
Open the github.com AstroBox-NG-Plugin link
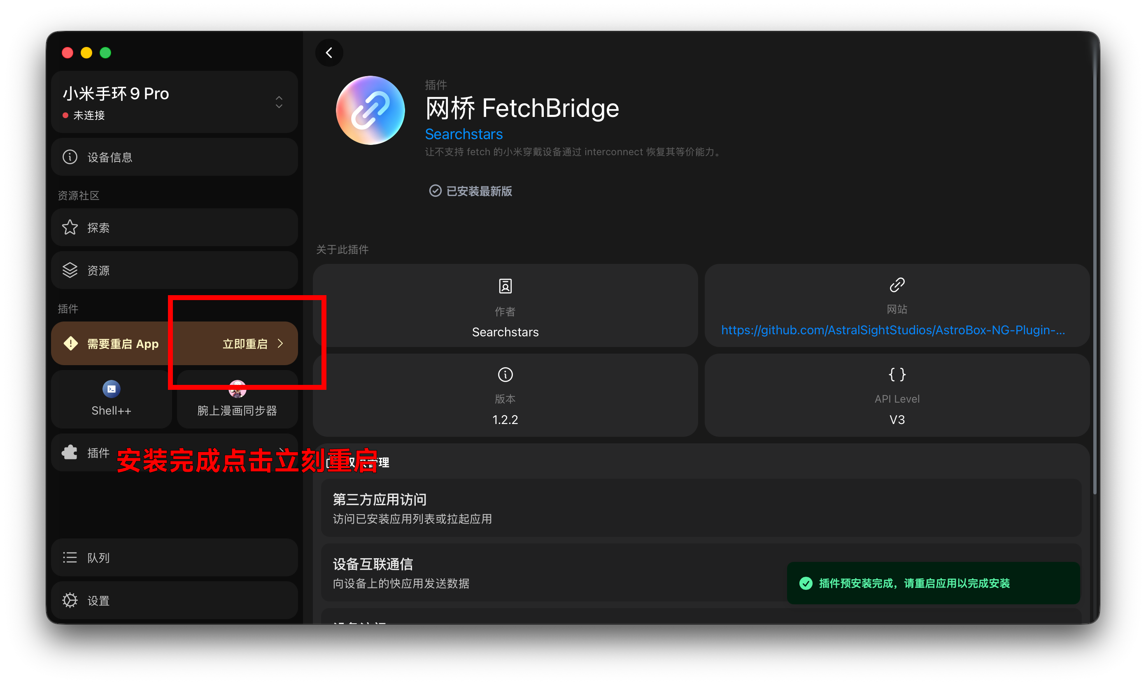click(894, 330)
